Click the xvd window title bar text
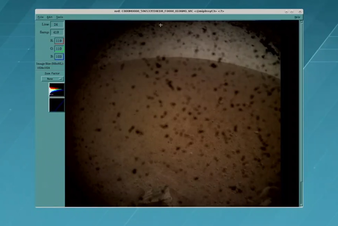Image resolution: width=338 pixels, height=226 pixels. tap(169, 11)
